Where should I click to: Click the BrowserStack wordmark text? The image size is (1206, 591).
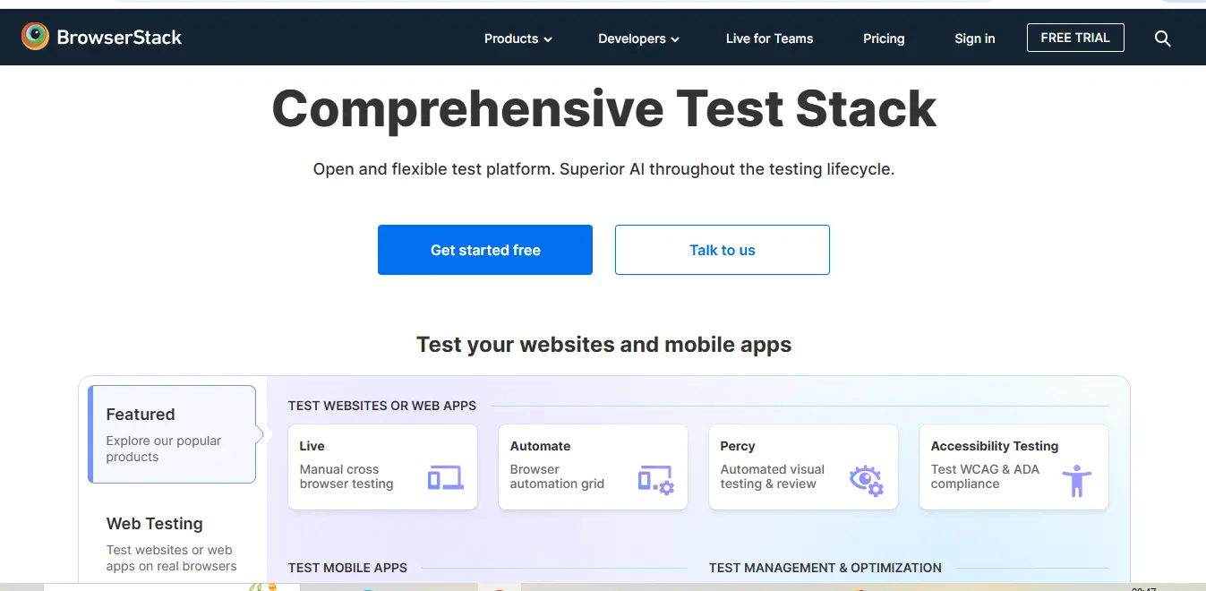(119, 38)
